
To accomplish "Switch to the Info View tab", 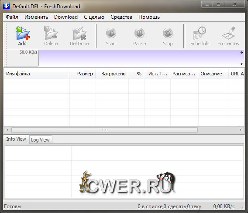I will [x=16, y=139].
